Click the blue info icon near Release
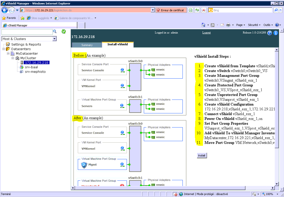This screenshot has height=197, width=284. click(x=275, y=33)
